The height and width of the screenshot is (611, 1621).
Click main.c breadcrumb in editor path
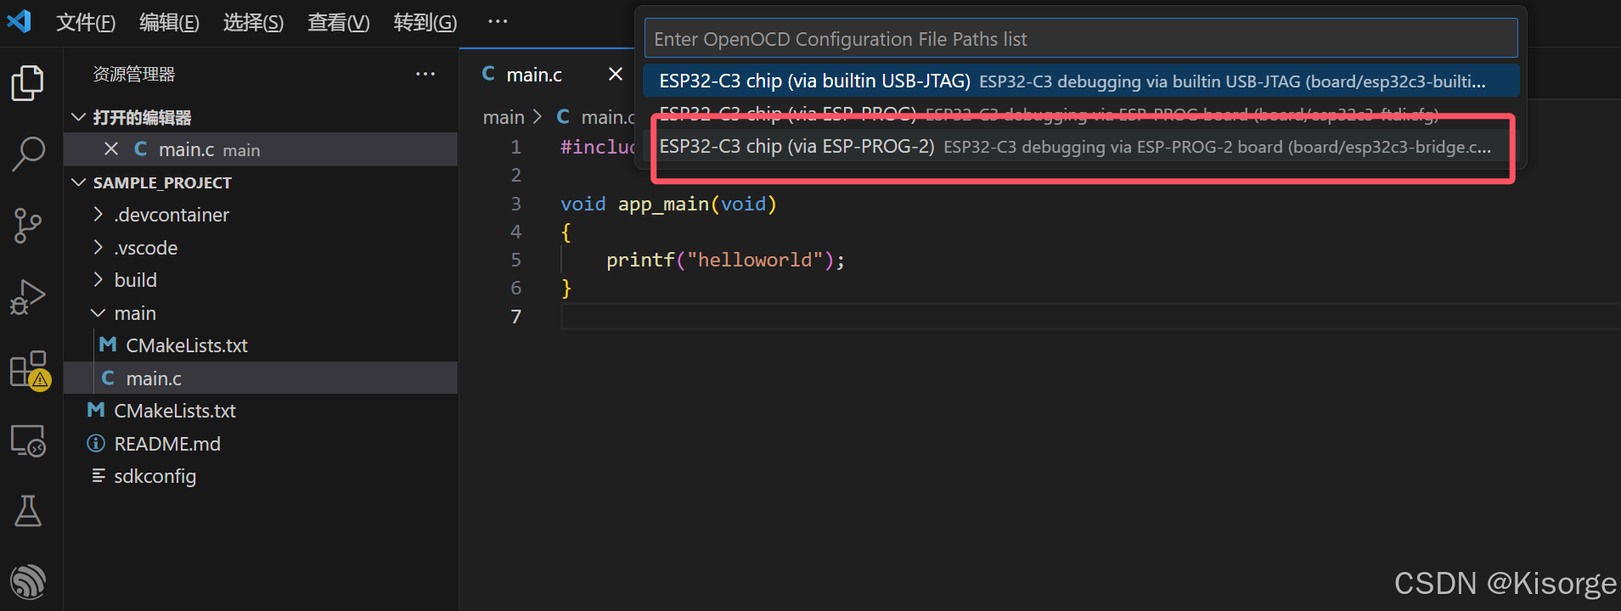tap(607, 117)
